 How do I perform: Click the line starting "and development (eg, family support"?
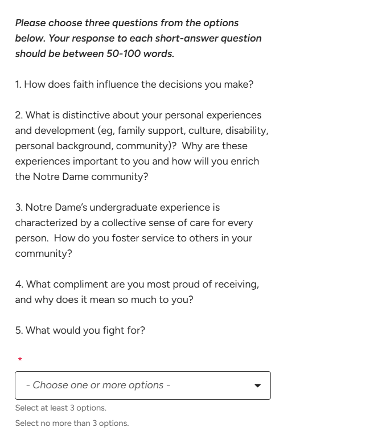(142, 130)
